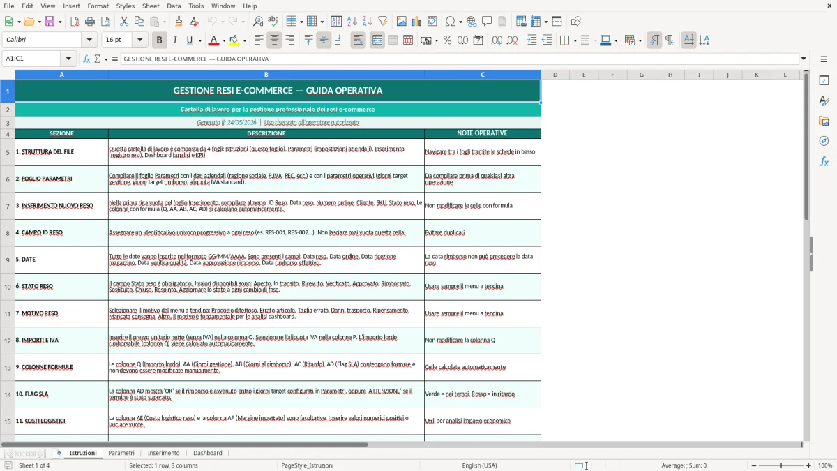Screen dimensions: 837x471
Task: Toggle Center Vertically alignment
Action: tap(324, 40)
